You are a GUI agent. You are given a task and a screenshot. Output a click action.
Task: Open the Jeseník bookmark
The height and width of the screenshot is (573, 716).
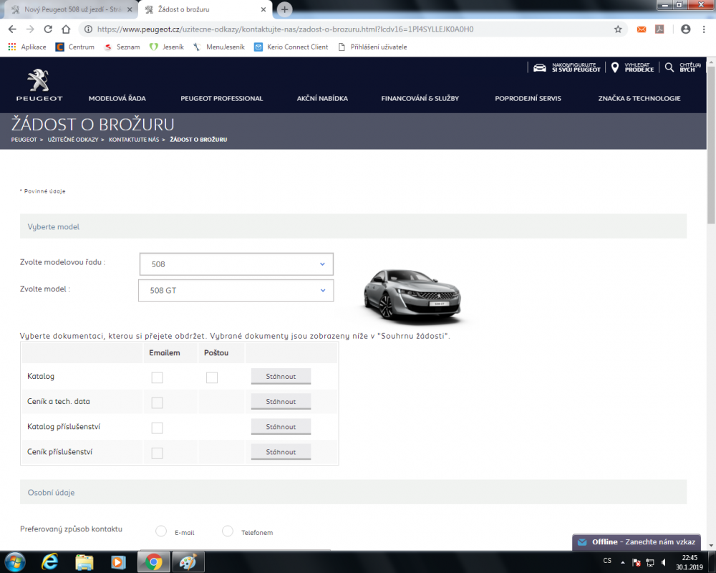pos(167,47)
